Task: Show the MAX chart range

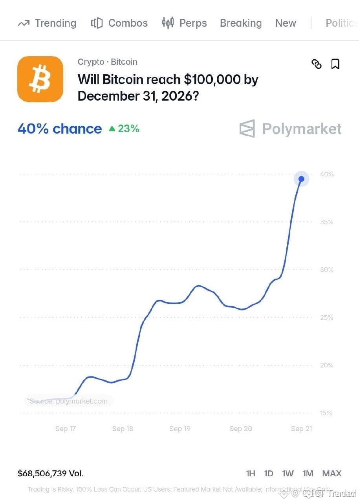Action: [x=332, y=473]
